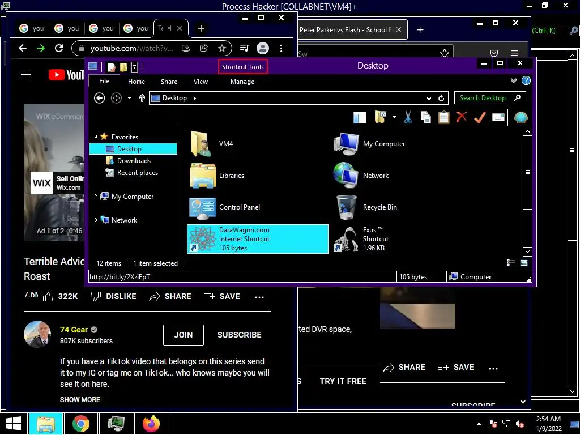580x435 pixels.
Task: Click the Properties checkmark icon
Action: 480,117
